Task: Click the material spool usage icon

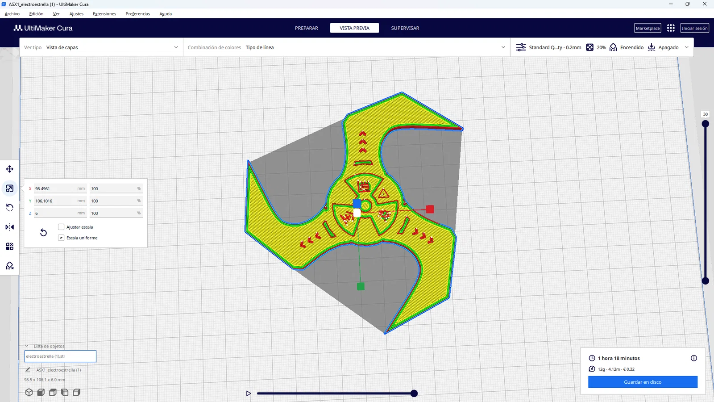Action: coord(592,369)
